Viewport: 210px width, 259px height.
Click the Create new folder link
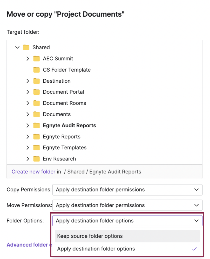coord(33,172)
